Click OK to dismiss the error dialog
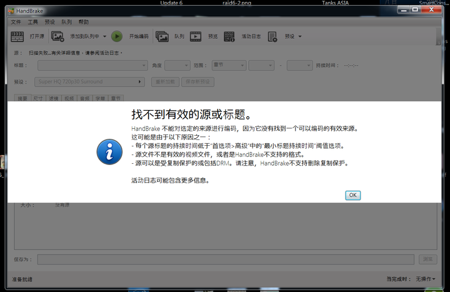The height and width of the screenshot is (292, 450). (352, 195)
